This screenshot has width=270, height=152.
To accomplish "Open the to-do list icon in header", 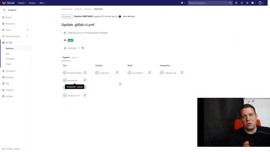I will point(247,3).
